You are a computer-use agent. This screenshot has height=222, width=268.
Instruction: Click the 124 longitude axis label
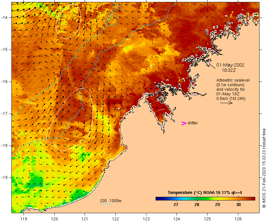tap(177, 219)
